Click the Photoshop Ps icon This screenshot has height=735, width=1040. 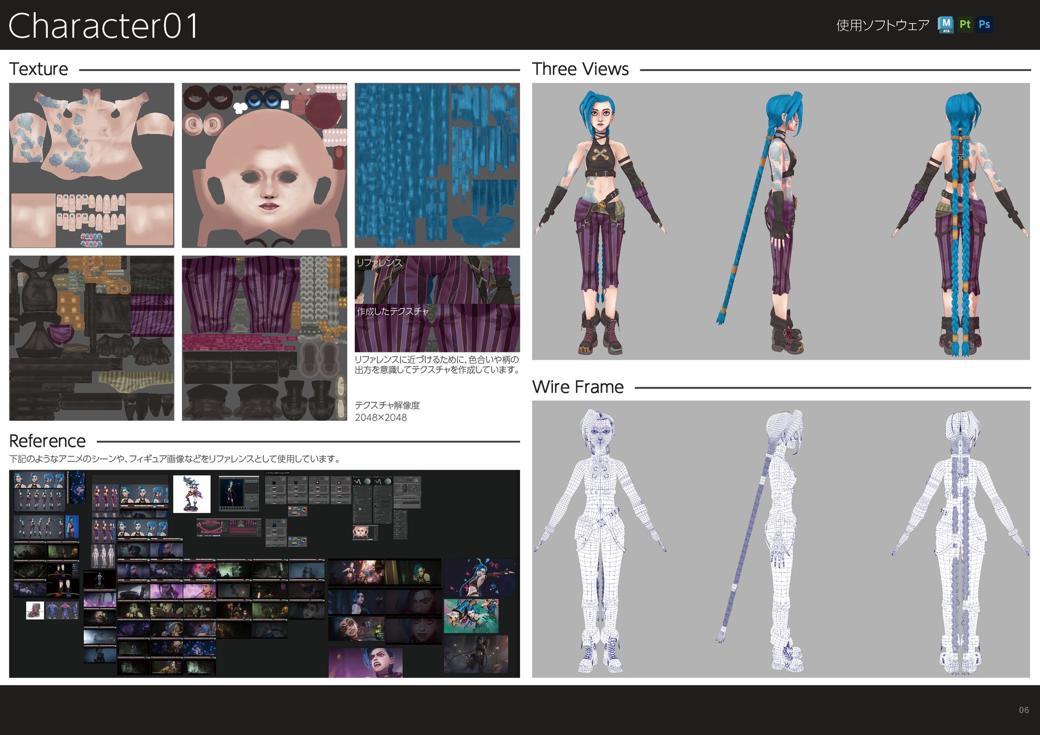984,24
